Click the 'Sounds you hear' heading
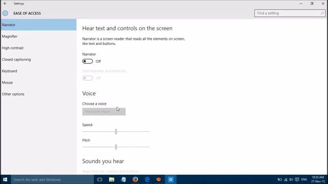The height and width of the screenshot is (184, 328). [x=103, y=161]
